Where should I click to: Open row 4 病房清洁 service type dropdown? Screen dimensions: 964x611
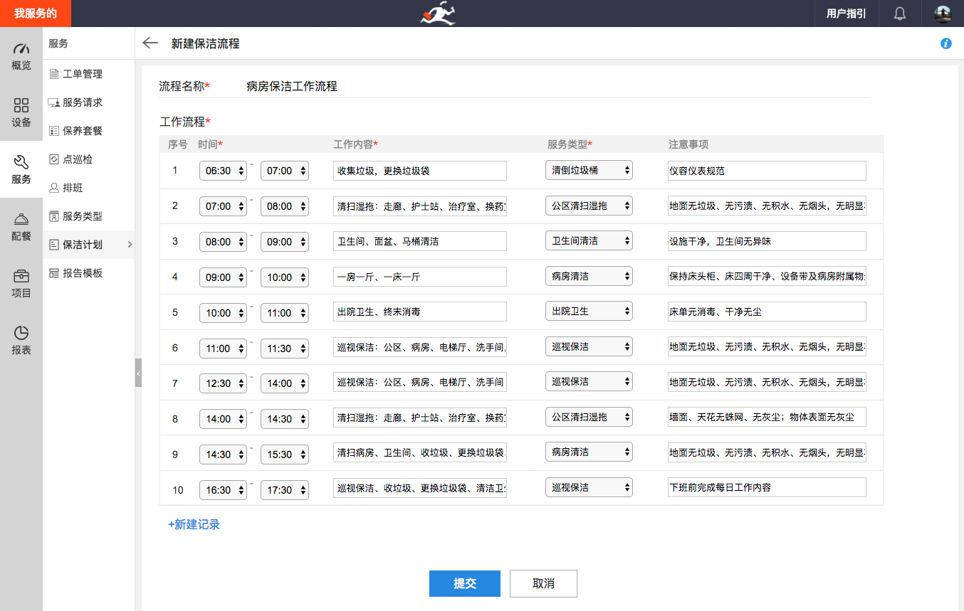[589, 276]
